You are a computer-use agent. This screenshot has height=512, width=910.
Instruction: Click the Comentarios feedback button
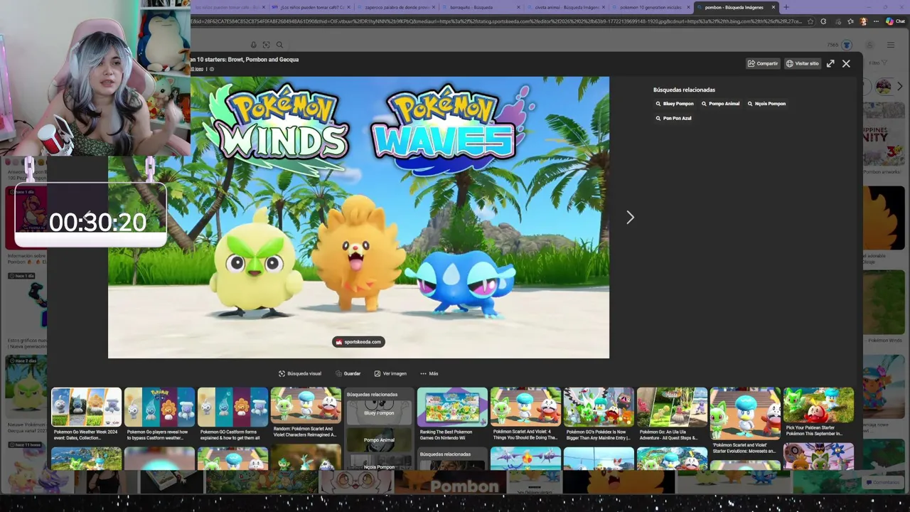(x=882, y=482)
